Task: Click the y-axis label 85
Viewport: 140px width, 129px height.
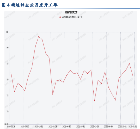Action: pos(7,64)
